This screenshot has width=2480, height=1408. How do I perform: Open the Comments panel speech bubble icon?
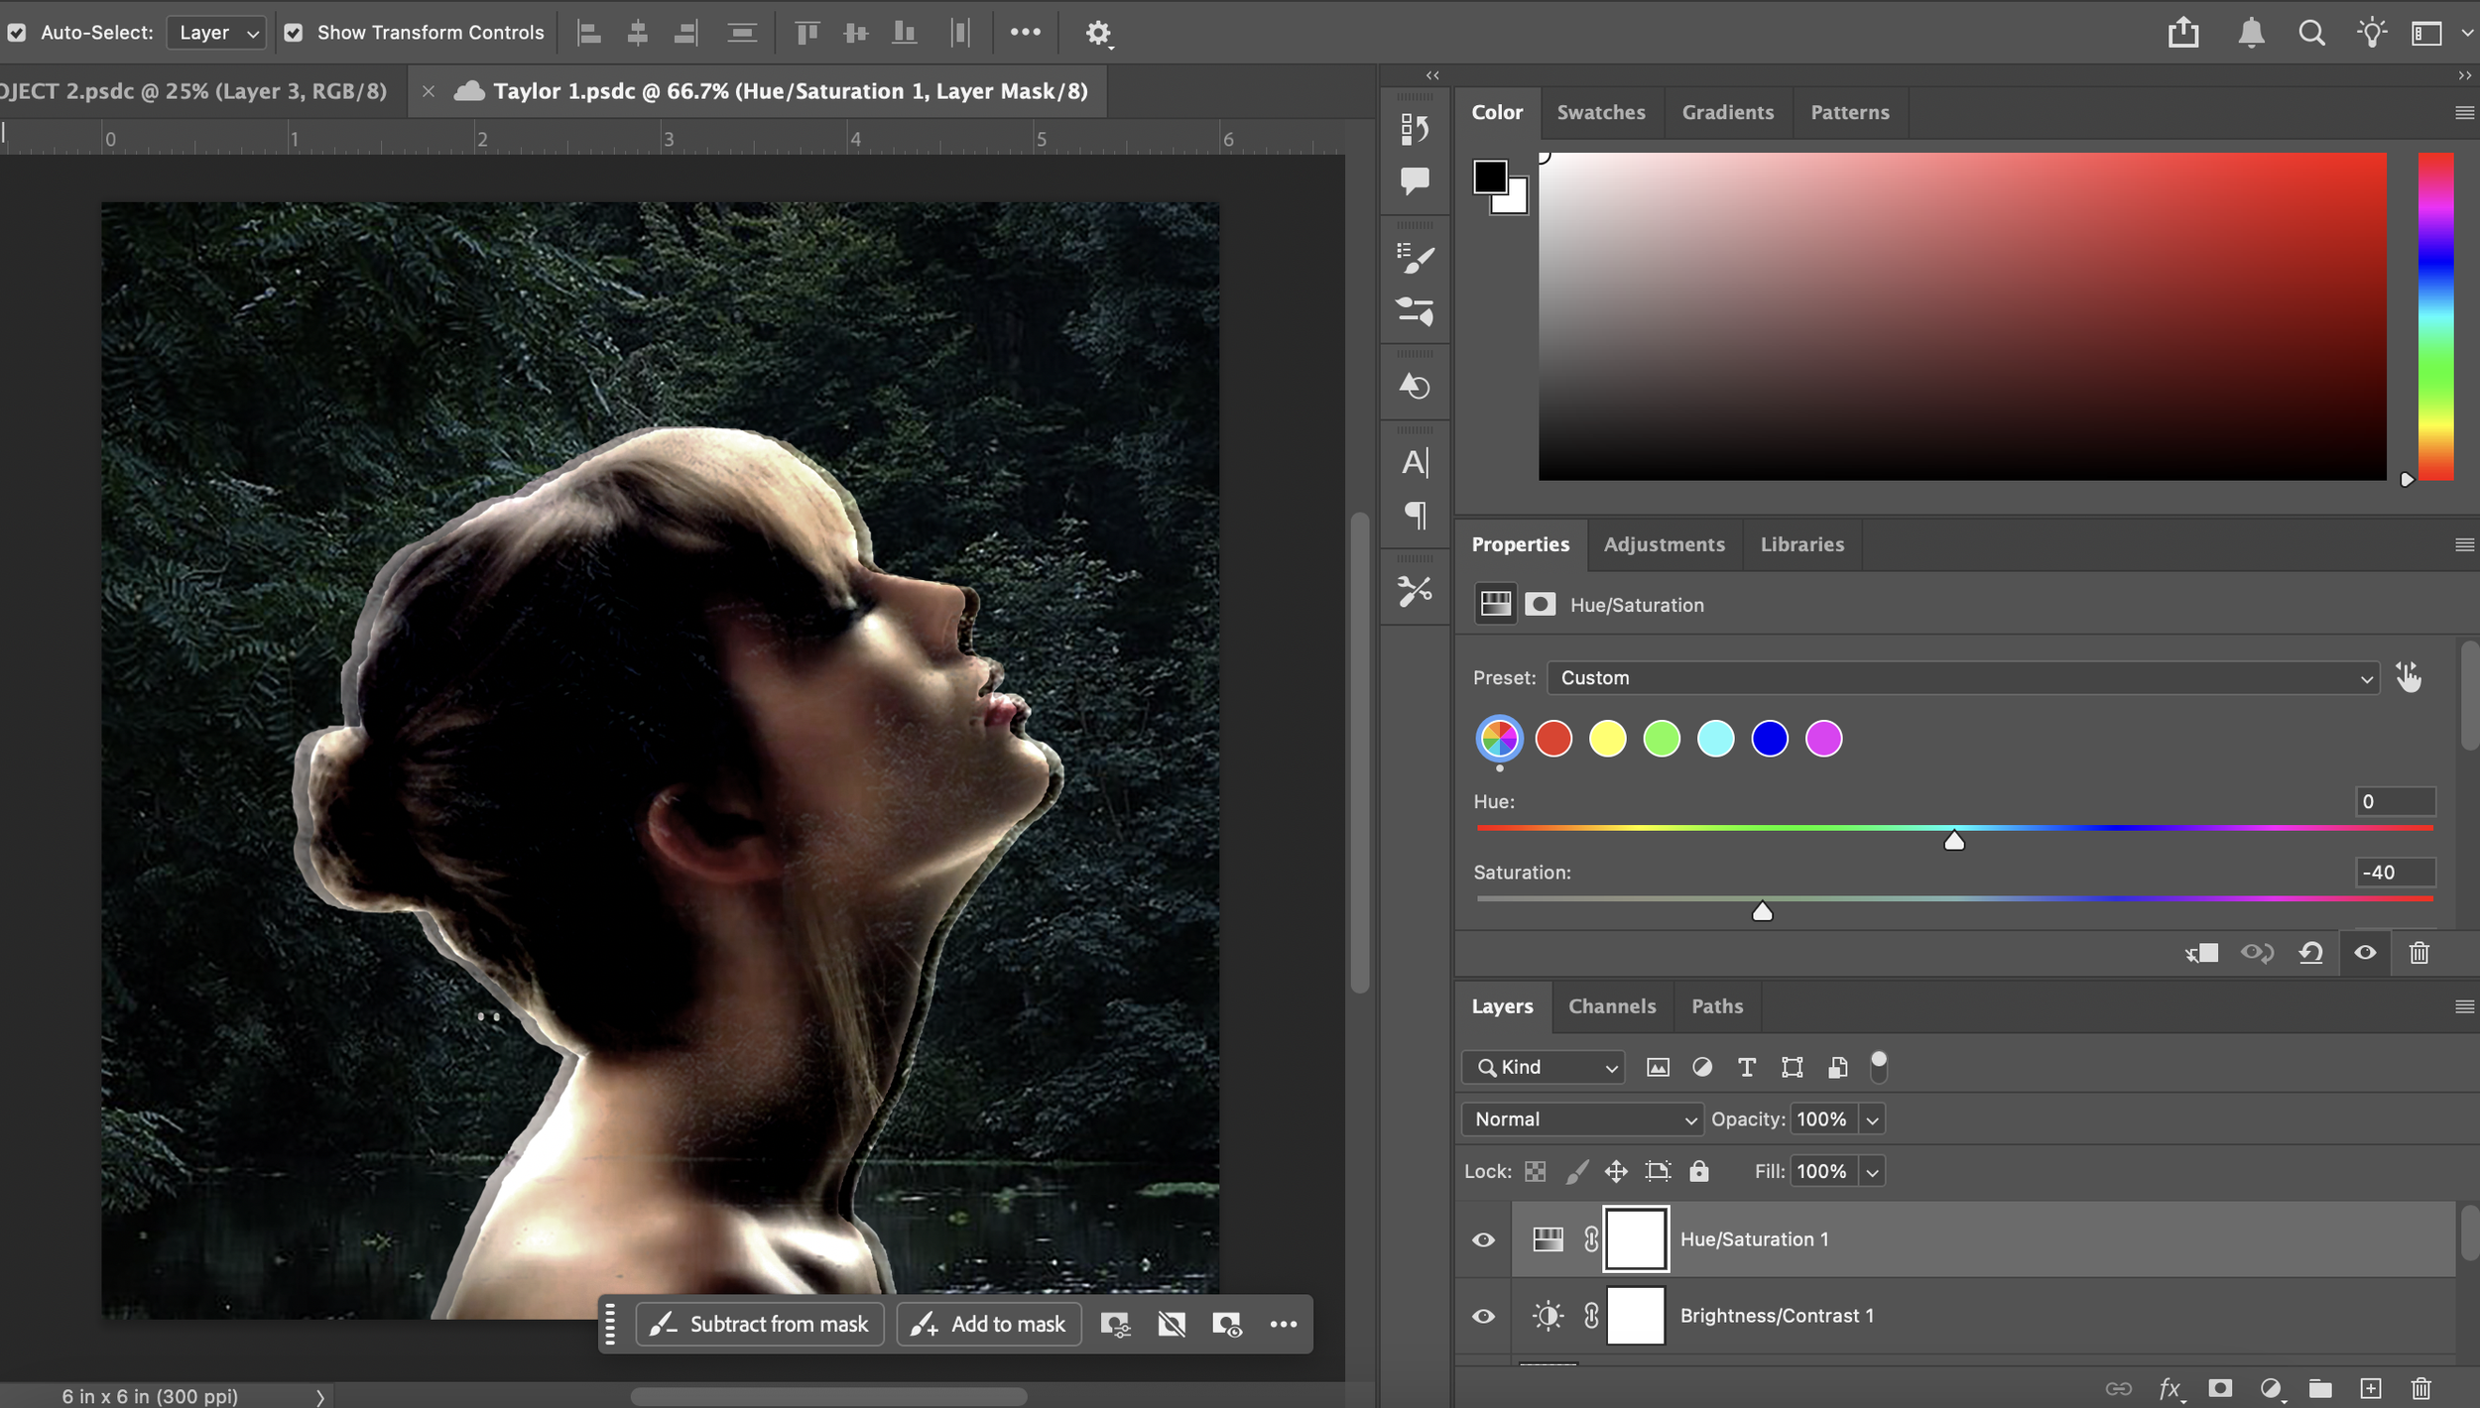1415,180
